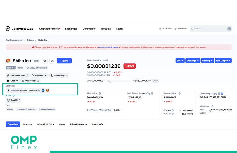Screen dimensions: 237x153
Task: Click the Shiba Inu coin logo
Action: (8, 61)
